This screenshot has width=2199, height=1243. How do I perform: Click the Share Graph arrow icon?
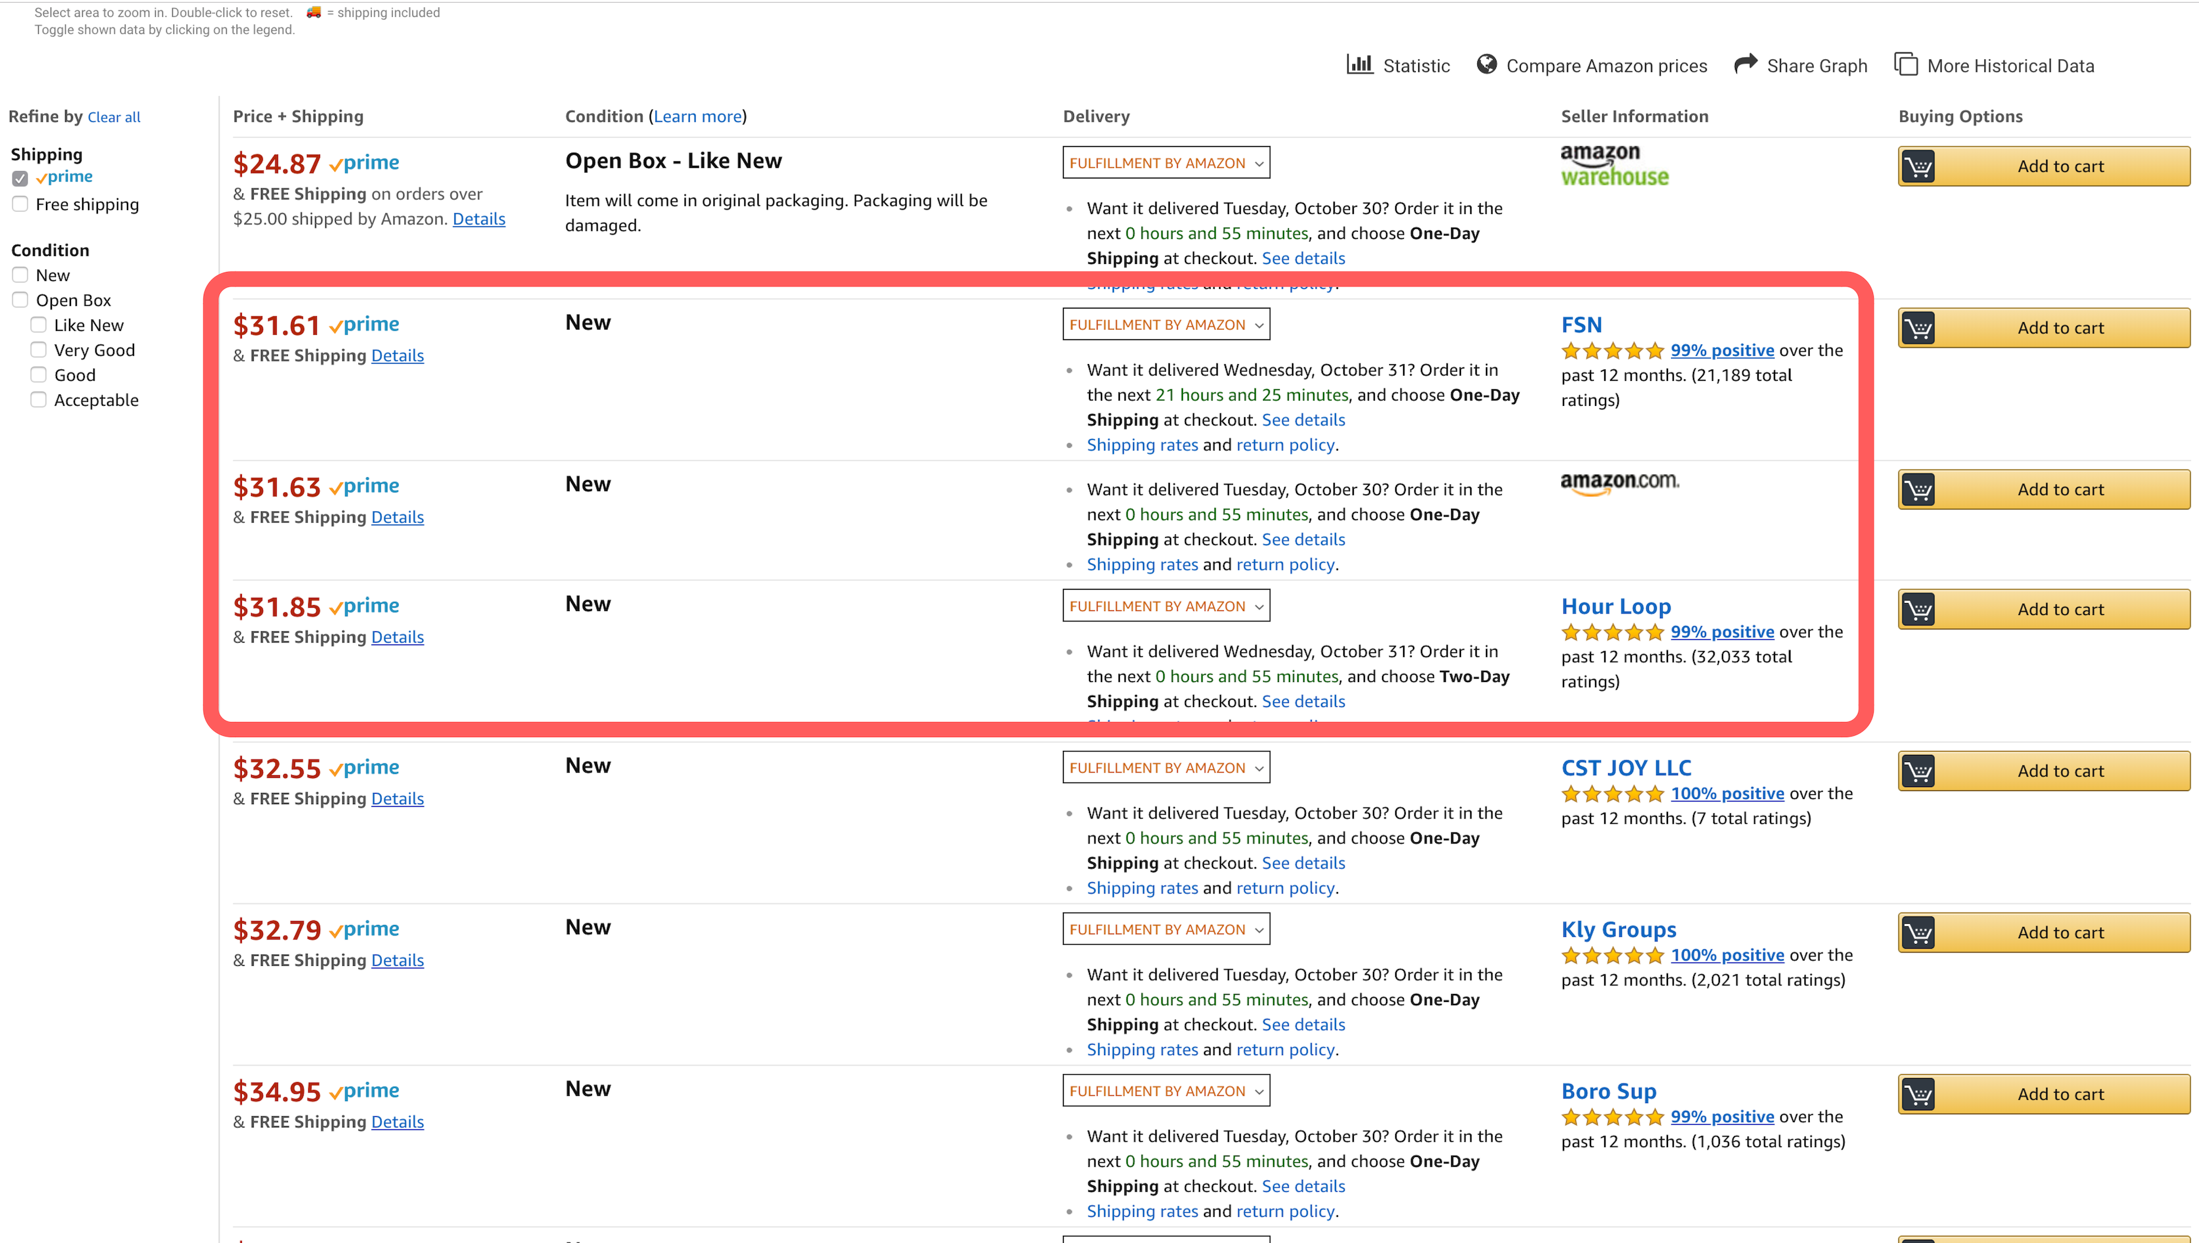click(x=1746, y=64)
